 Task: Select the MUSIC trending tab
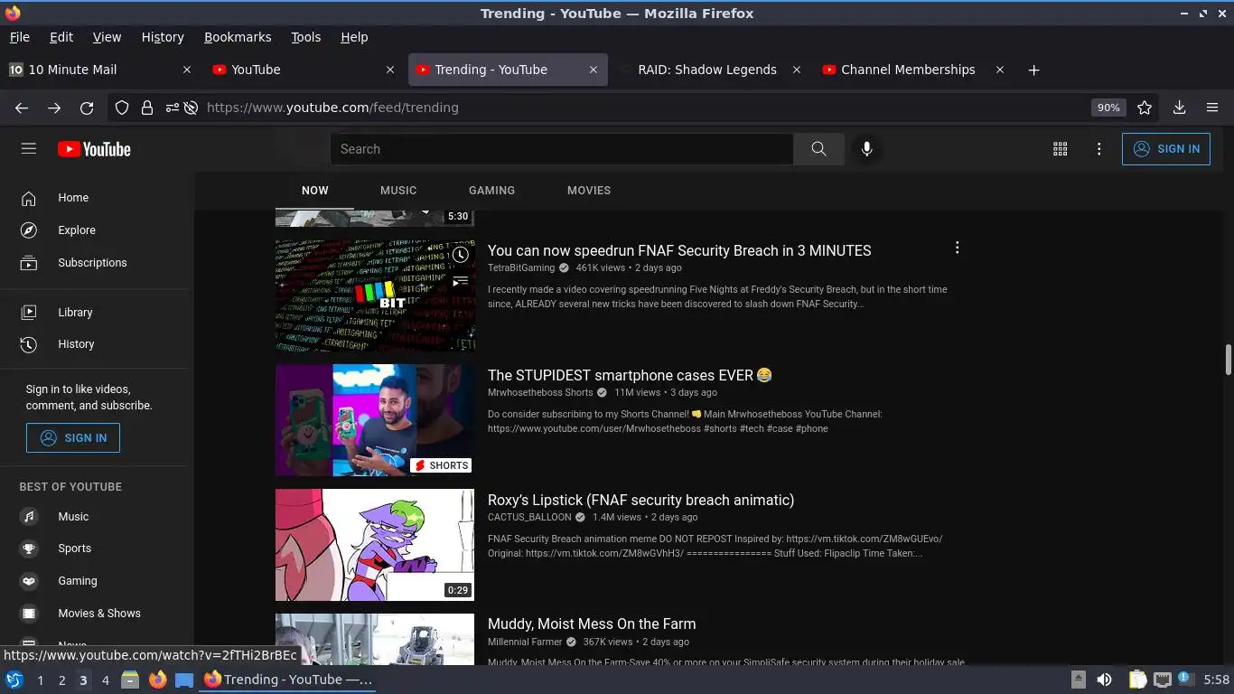point(398,191)
